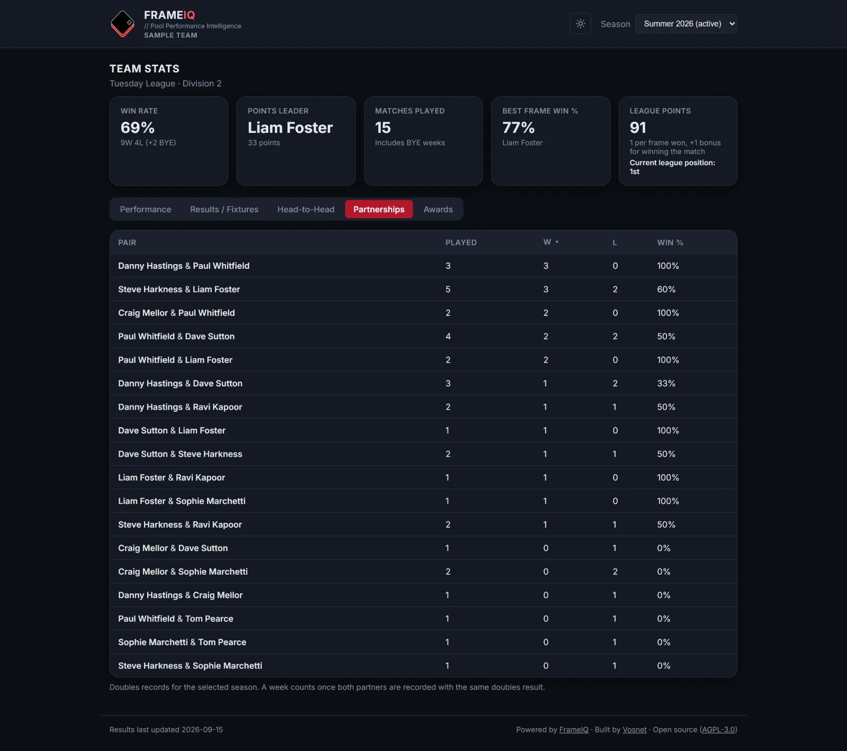Select row Danny Hastings & Ravi Kapoor
This screenshot has height=751, width=847.
[423, 407]
